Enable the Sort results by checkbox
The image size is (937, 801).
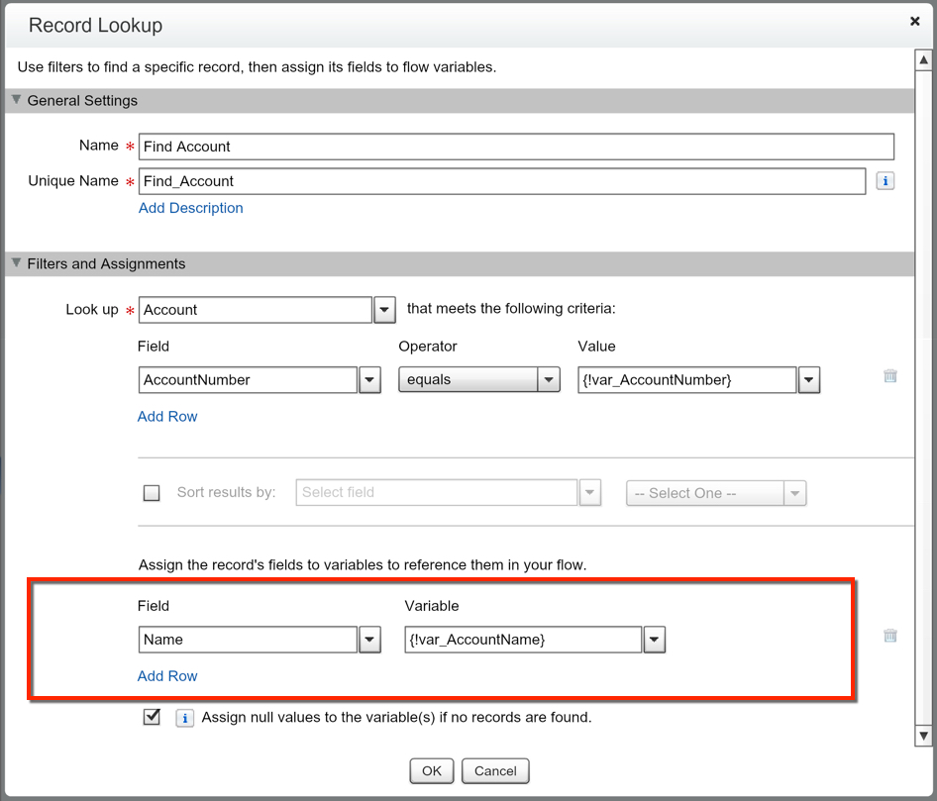coord(152,493)
